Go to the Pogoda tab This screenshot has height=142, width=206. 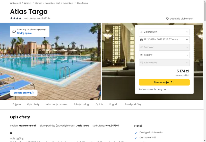click(x=114, y=104)
